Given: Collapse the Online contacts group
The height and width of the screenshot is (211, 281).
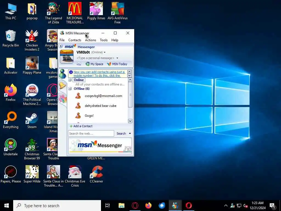Looking at the screenshot, I should coord(70,80).
